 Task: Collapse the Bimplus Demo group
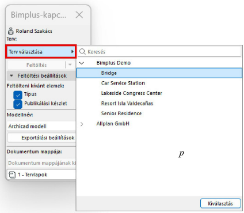tap(82, 63)
